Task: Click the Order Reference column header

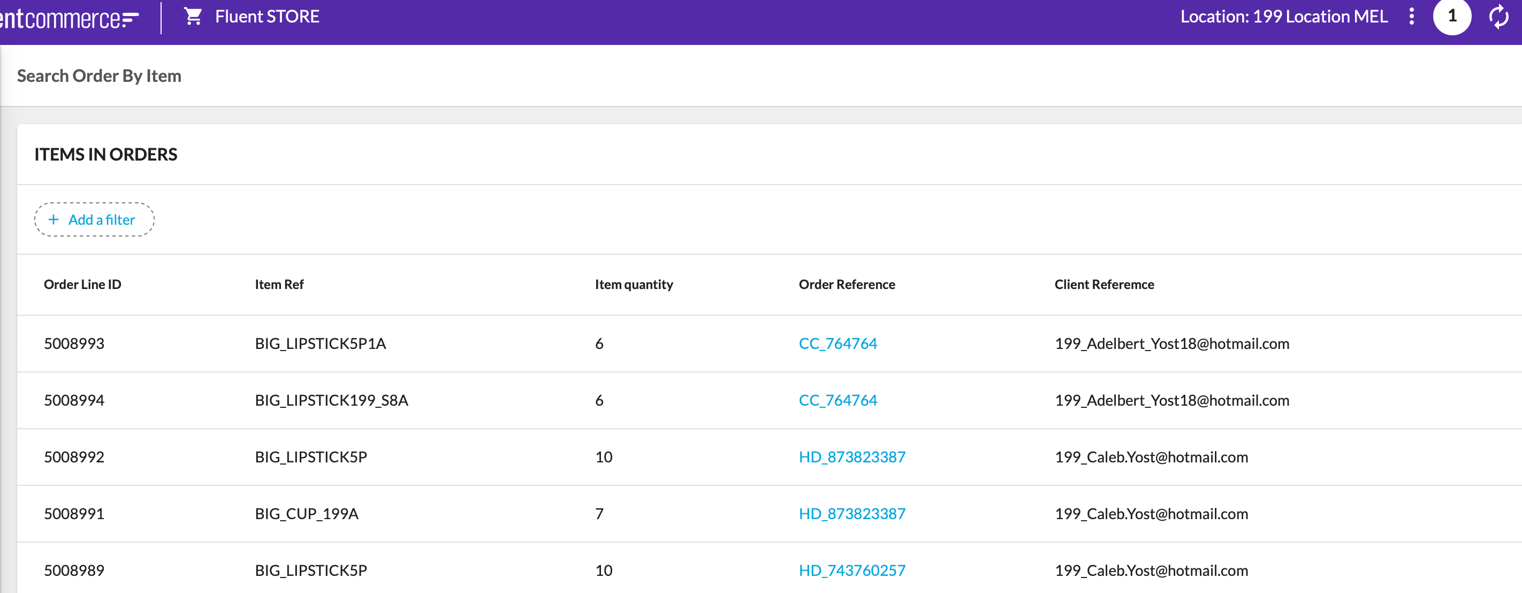Action: (846, 285)
